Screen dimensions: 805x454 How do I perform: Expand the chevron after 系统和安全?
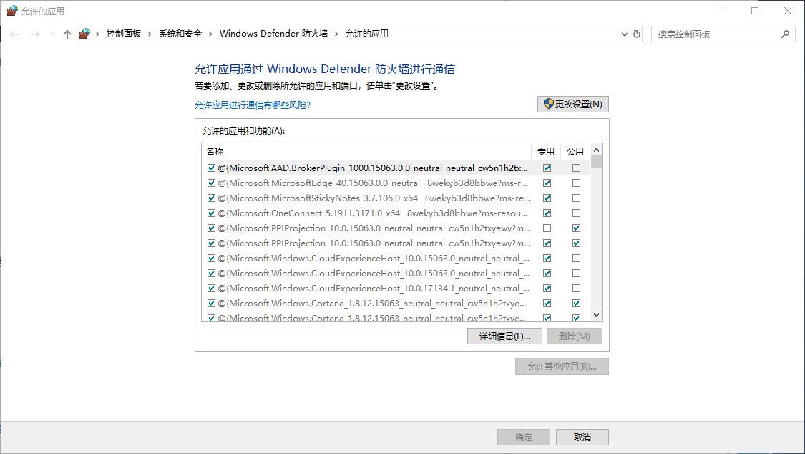point(210,34)
